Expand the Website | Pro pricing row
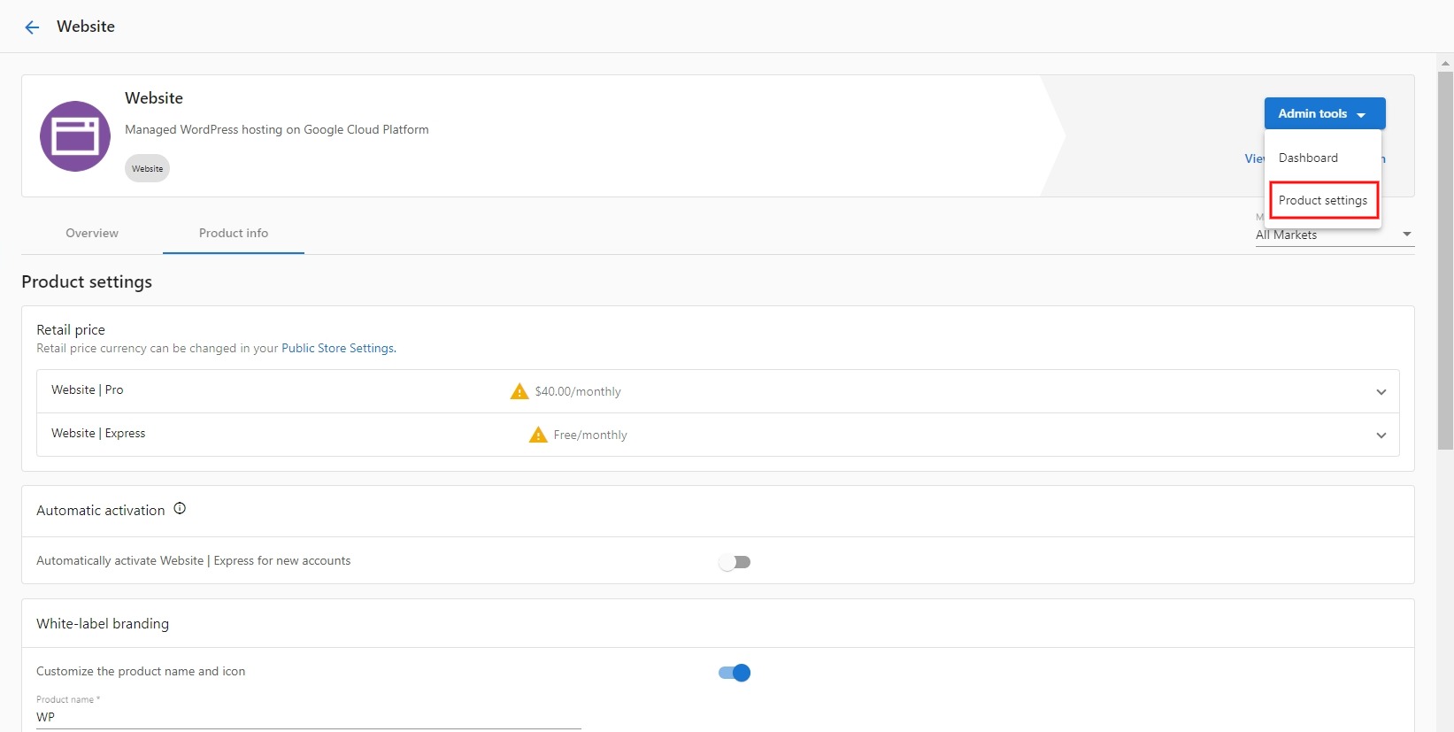The width and height of the screenshot is (1454, 732). (x=718, y=391)
